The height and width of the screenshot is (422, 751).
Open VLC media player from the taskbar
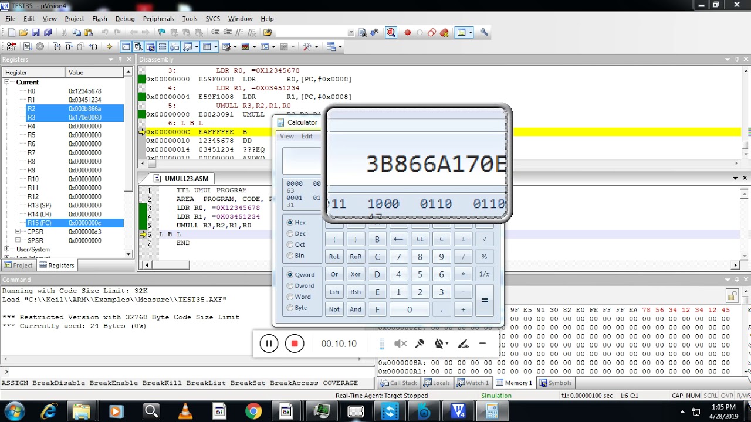[x=185, y=411]
